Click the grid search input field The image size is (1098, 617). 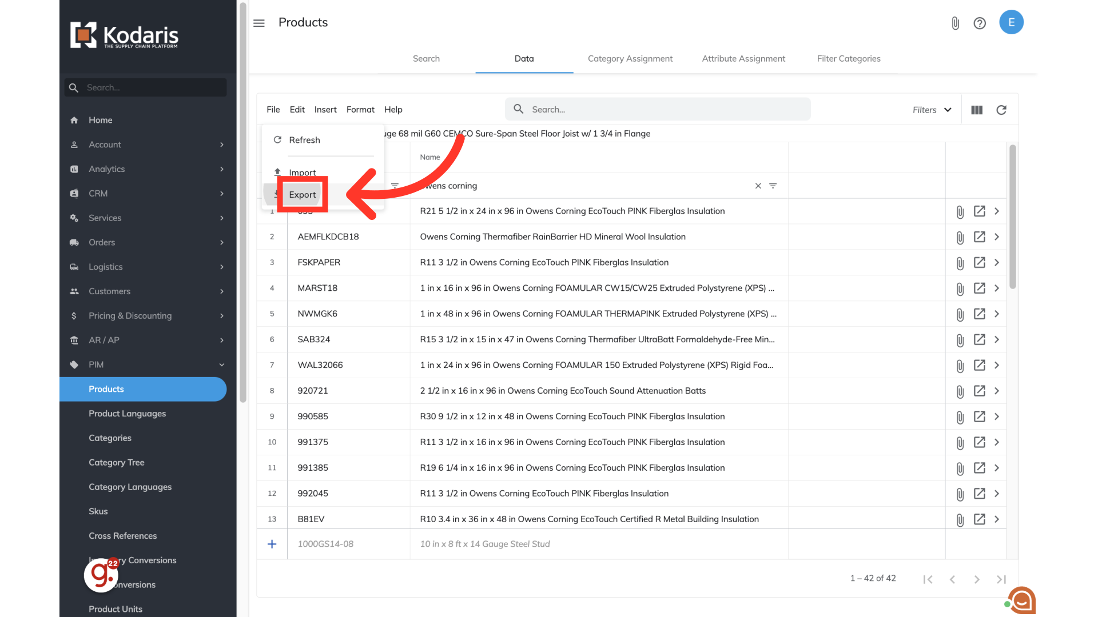[658, 109]
